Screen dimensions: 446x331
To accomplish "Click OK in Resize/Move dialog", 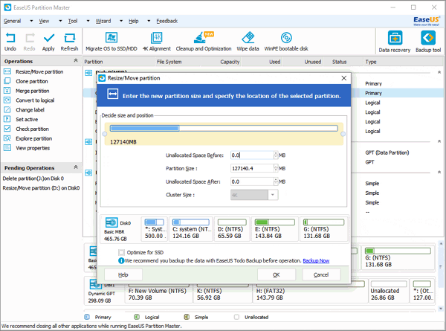I will tap(277, 275).
